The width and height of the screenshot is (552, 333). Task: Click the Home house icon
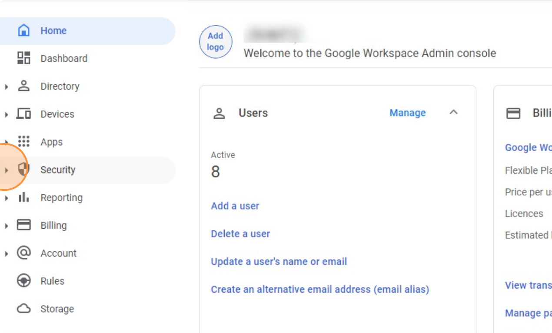click(23, 30)
